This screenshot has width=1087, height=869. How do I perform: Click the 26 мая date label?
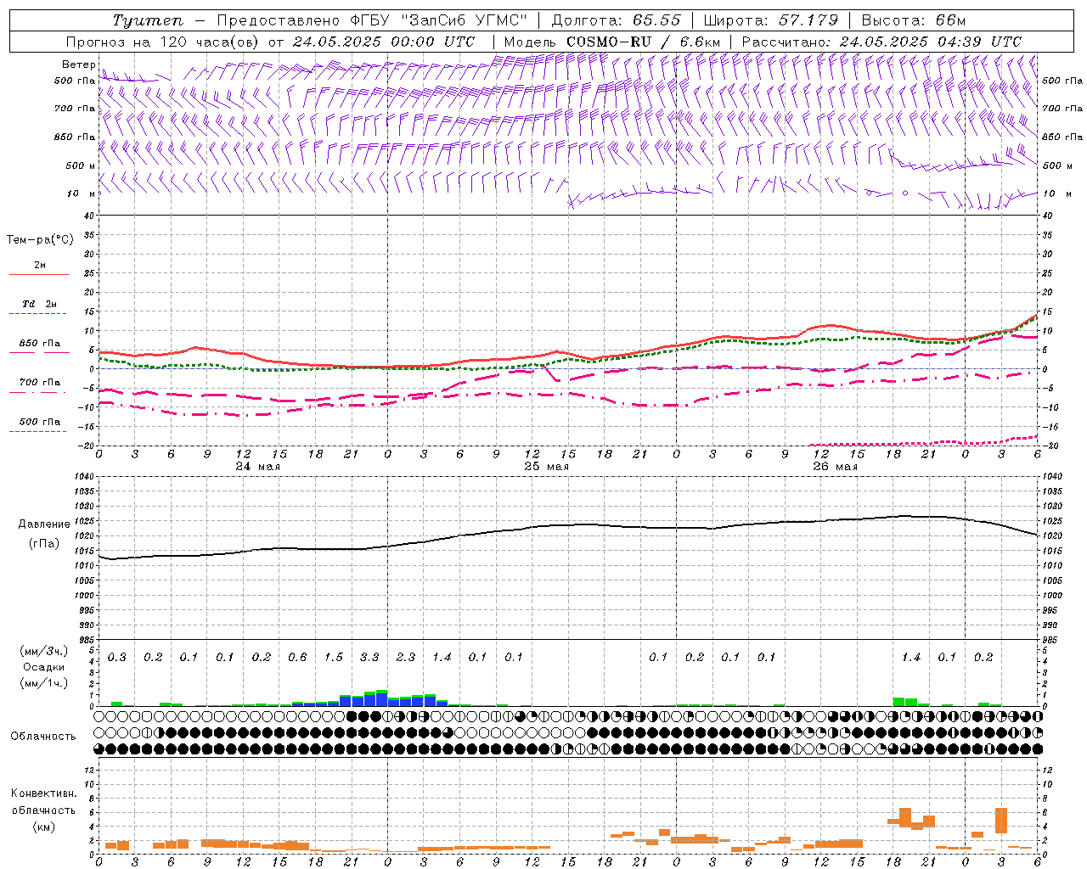coord(835,467)
